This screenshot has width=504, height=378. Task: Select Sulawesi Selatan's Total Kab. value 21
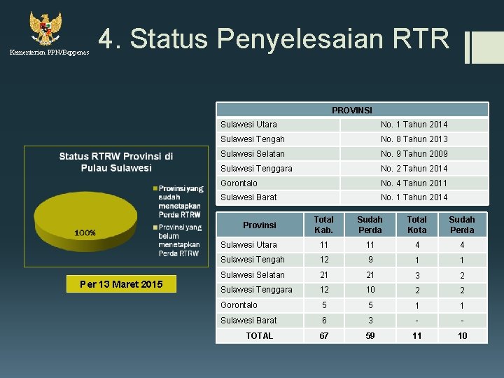[323, 275]
